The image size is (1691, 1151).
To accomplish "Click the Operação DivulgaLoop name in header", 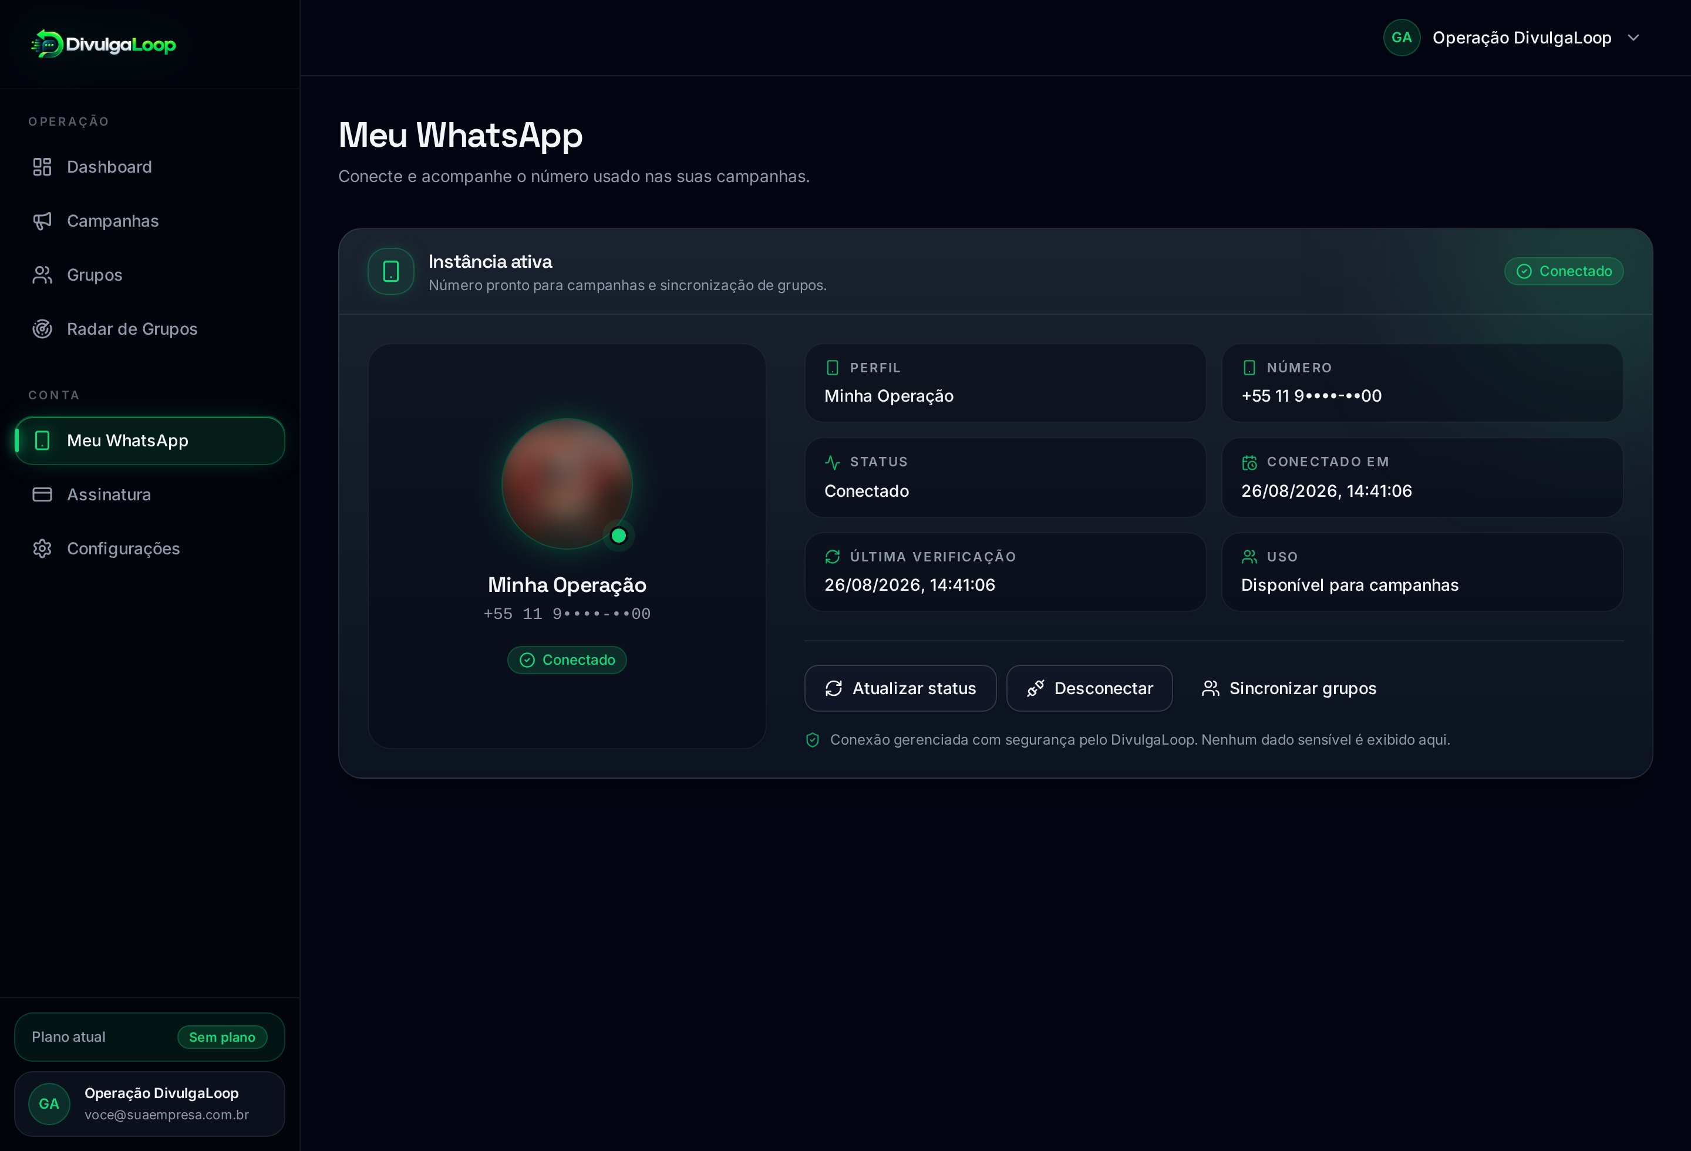I will point(1522,38).
